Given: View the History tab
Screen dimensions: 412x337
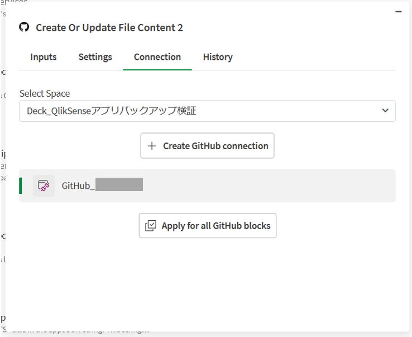Looking at the screenshot, I should 218,57.
